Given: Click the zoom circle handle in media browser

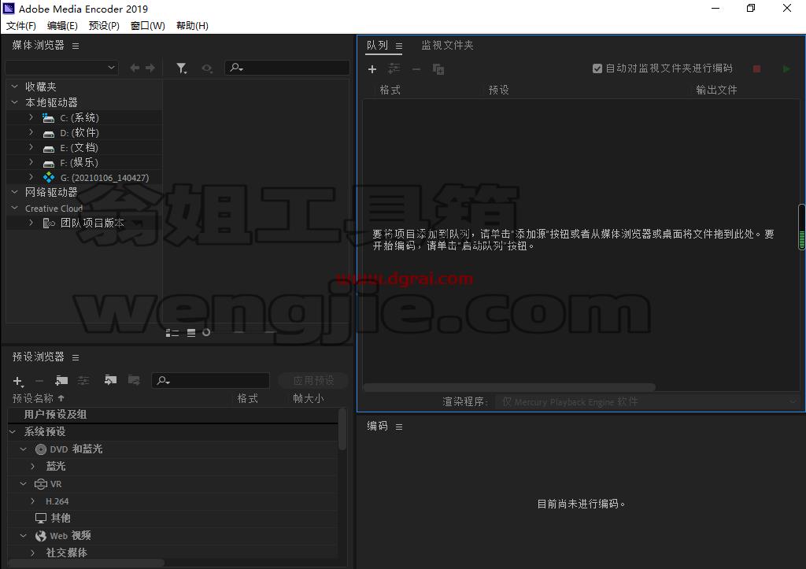Looking at the screenshot, I should coord(206,333).
